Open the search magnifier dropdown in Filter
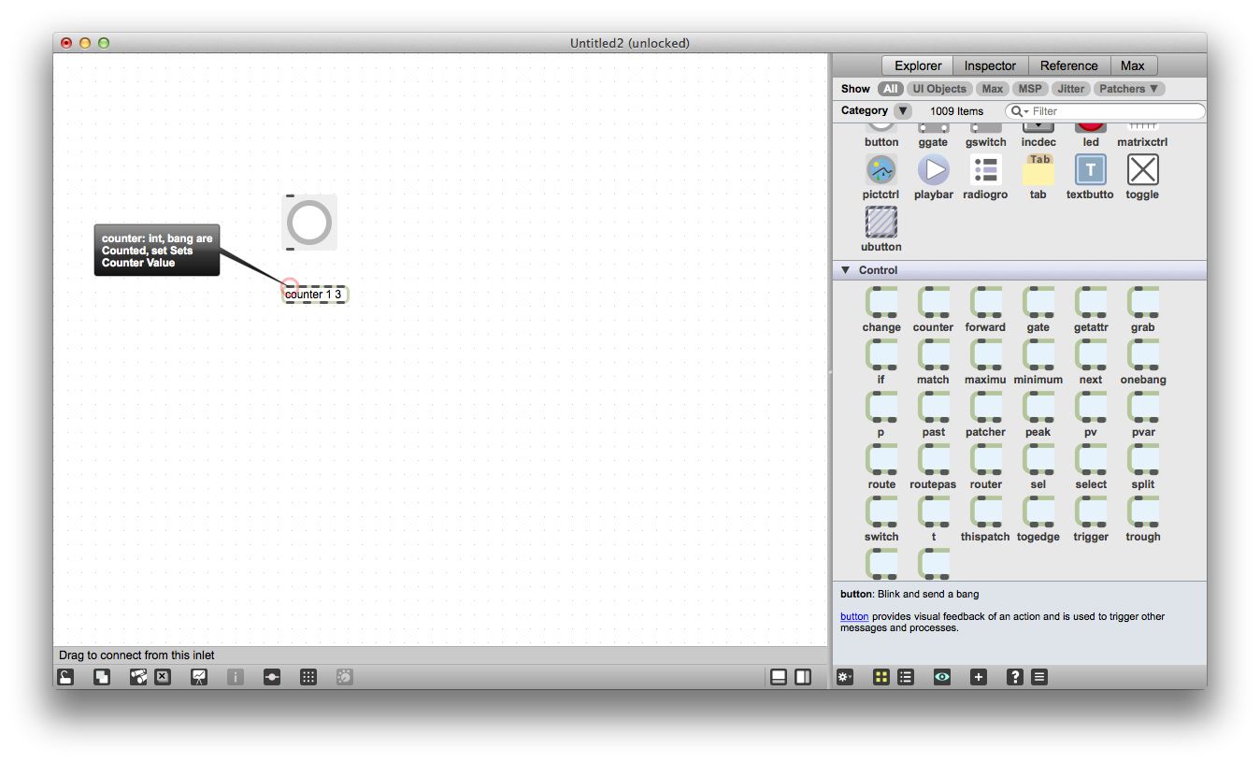The image size is (1260, 763). [1019, 111]
